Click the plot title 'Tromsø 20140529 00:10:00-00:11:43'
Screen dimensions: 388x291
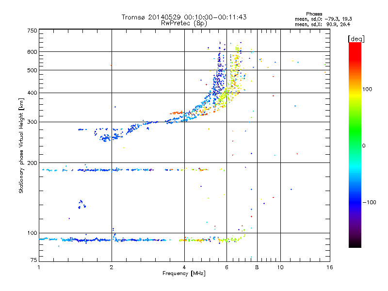point(184,17)
